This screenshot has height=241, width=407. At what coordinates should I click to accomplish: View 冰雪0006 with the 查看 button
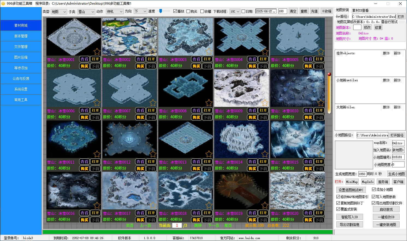[x=84, y=110]
